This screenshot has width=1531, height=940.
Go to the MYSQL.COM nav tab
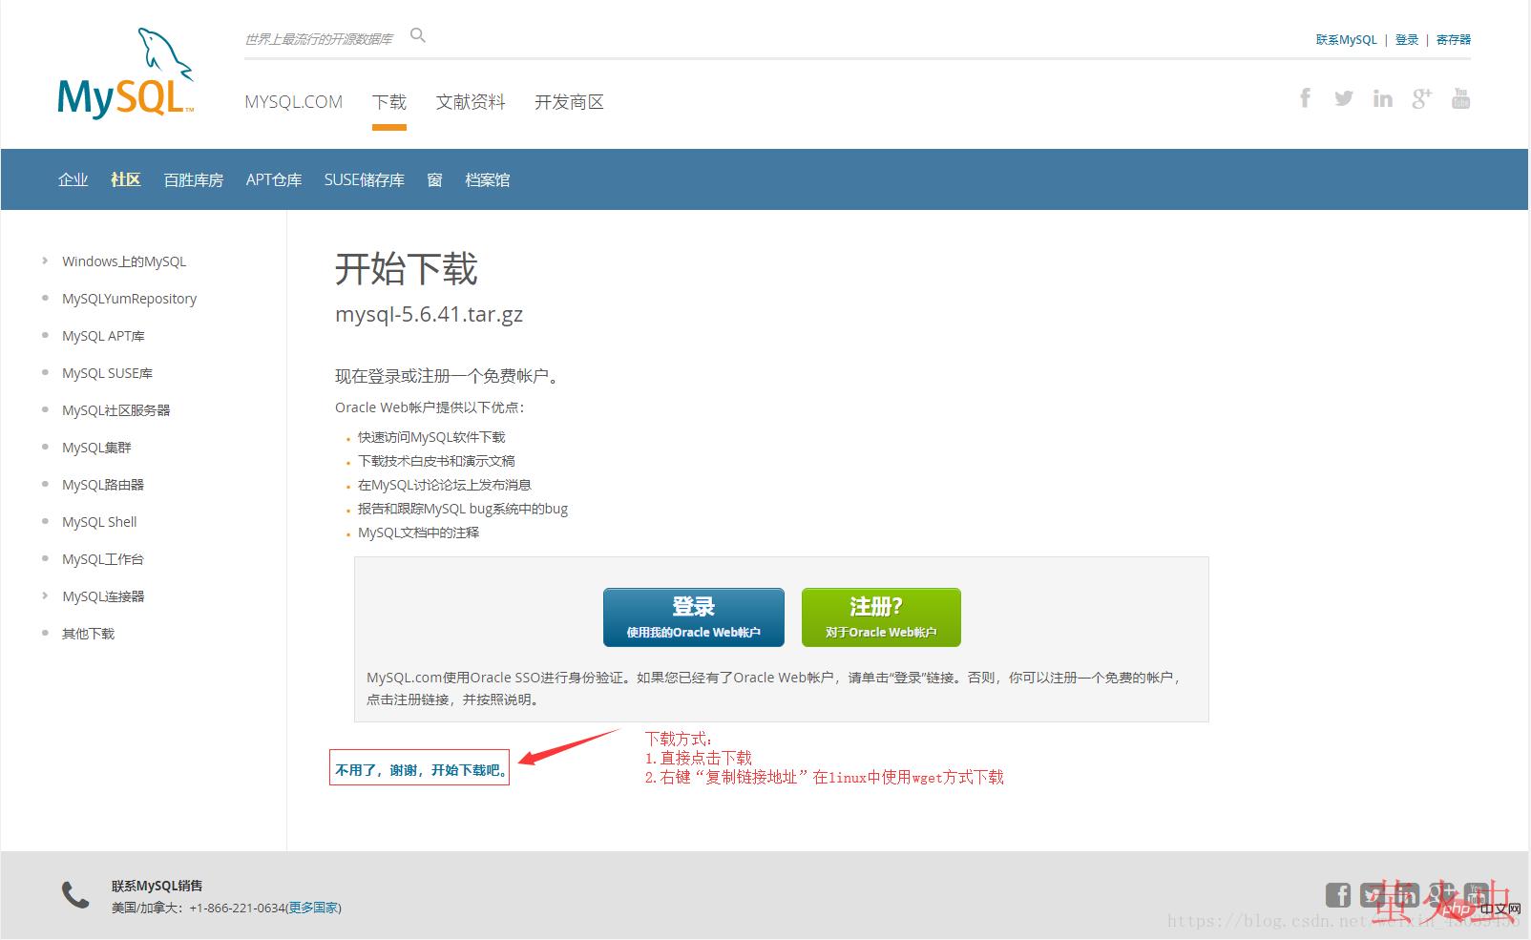point(293,102)
